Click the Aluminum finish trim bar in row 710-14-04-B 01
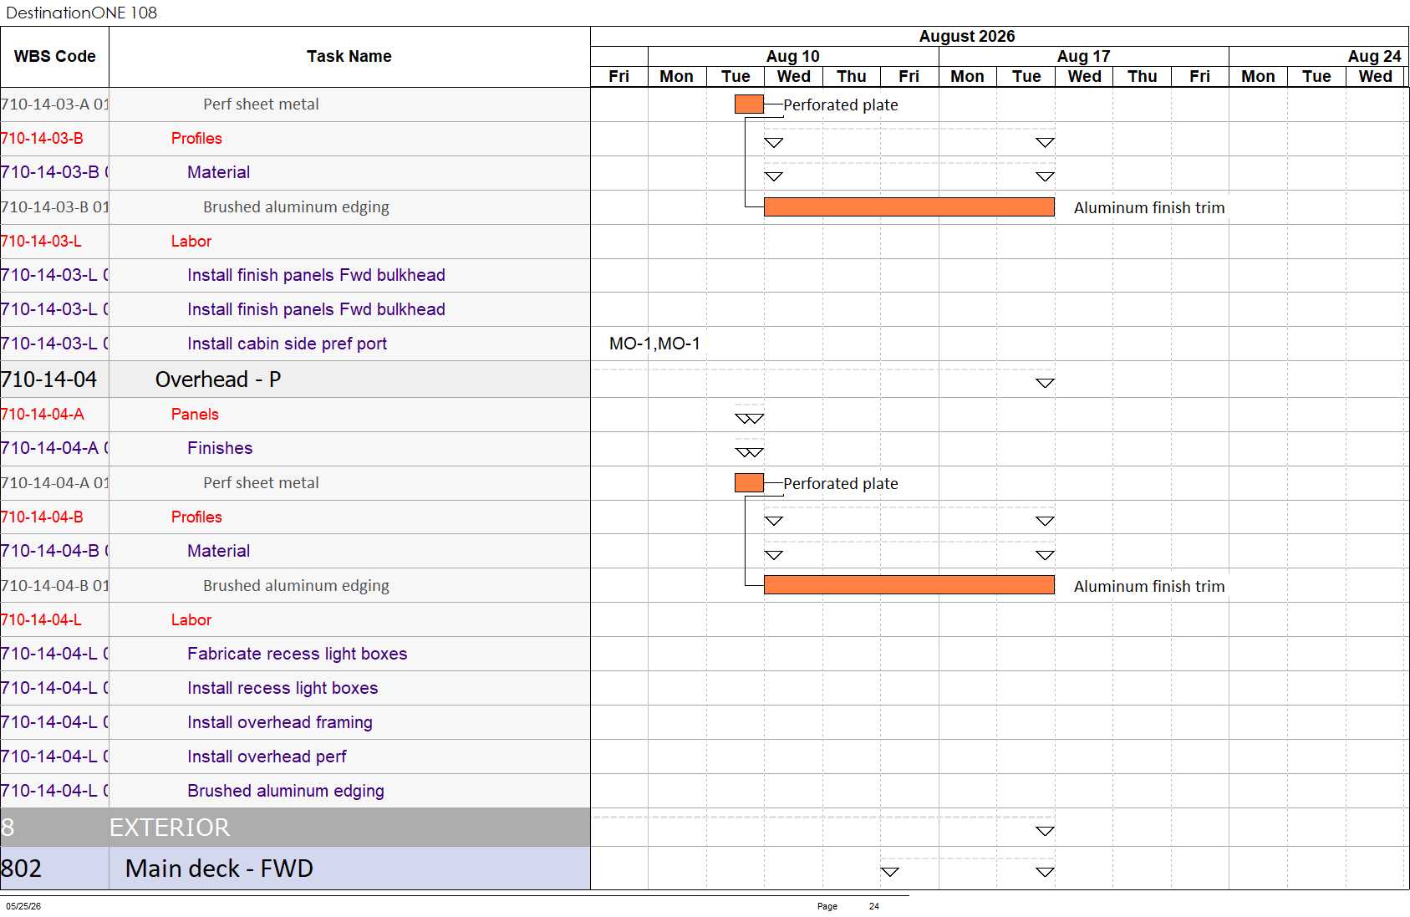Viewport: 1410px width, 917px height. click(909, 585)
